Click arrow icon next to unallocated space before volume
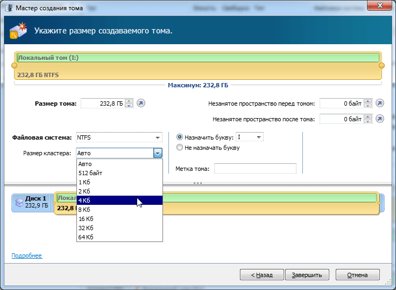 pos(380,103)
